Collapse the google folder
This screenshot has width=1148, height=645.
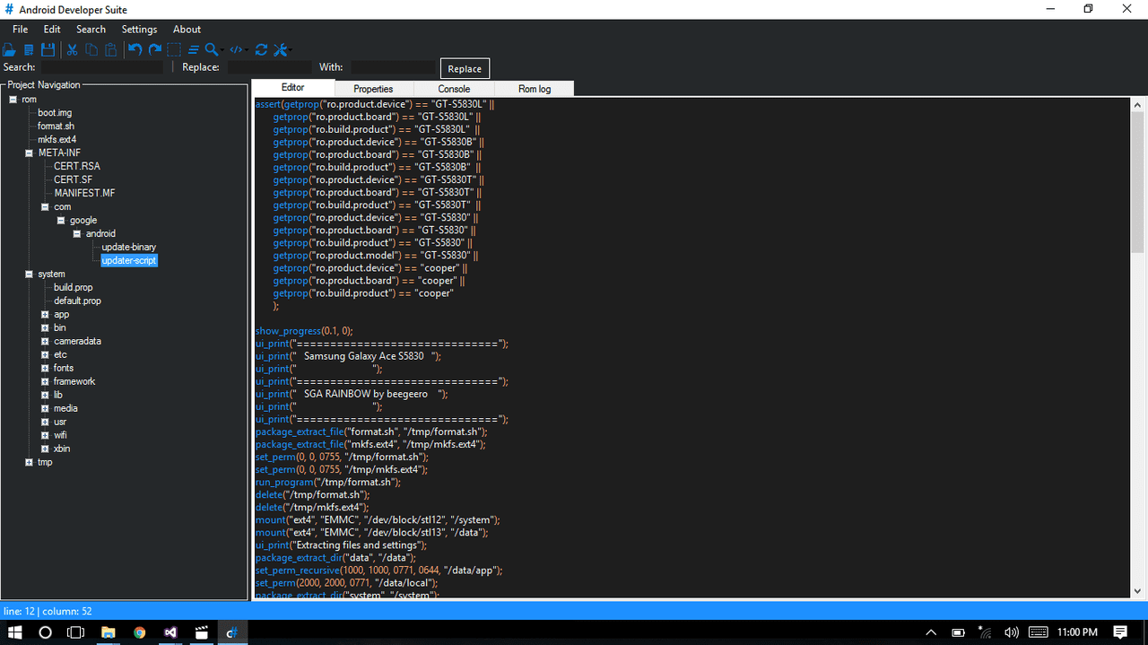61,221
